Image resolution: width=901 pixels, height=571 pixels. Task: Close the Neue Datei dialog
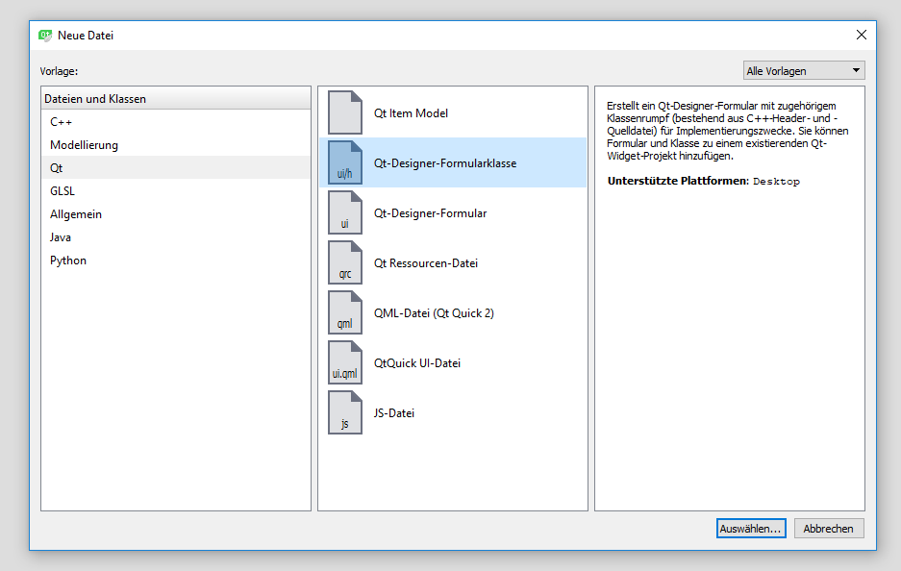point(862,35)
